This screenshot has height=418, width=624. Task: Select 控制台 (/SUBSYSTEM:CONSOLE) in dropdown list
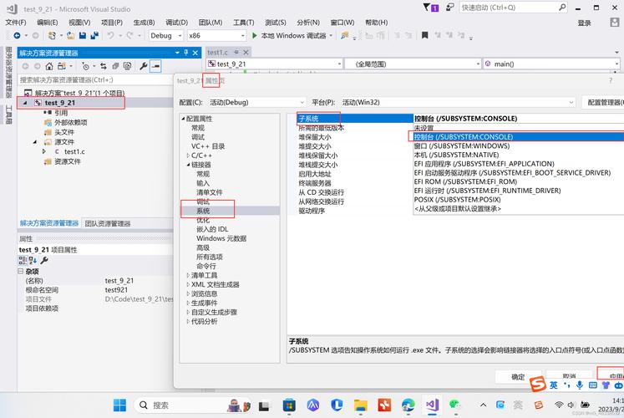click(518, 137)
